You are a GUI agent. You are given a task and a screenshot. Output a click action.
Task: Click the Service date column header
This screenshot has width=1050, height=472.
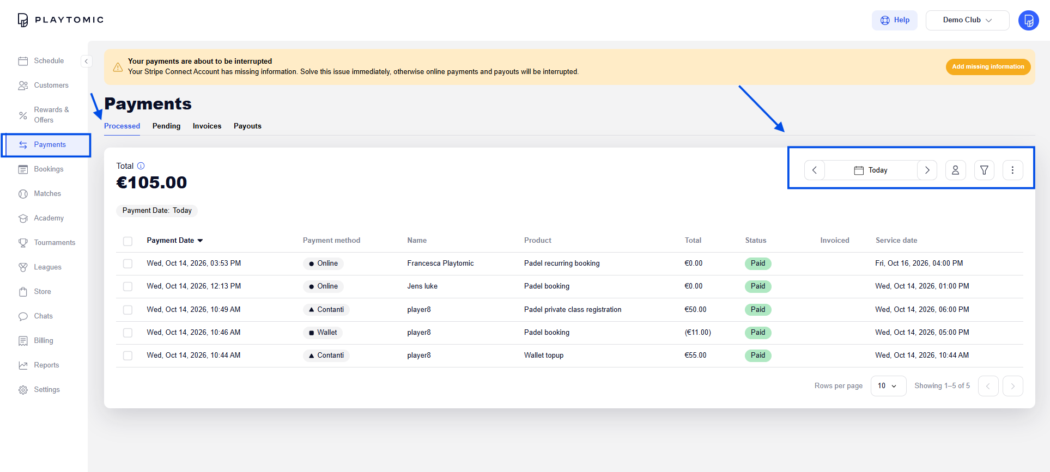point(896,241)
